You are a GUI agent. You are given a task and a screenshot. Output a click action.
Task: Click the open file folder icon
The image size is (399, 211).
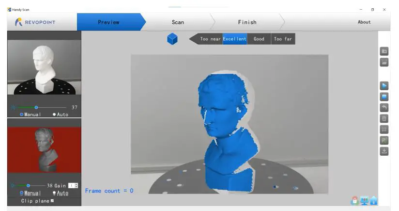tap(384, 62)
